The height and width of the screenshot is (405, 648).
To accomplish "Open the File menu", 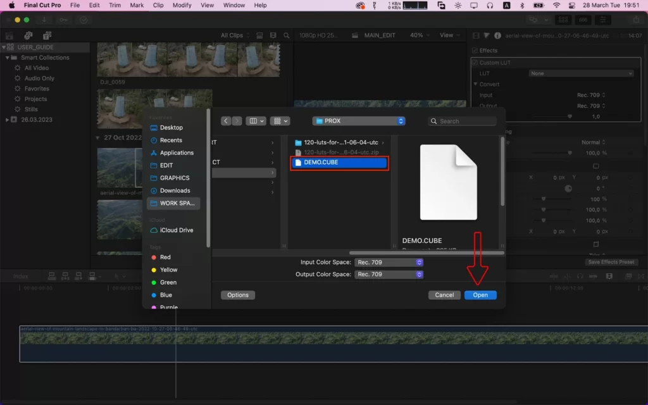I will coord(75,5).
